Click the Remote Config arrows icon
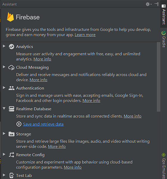Image resolution: width=167 pixels, height=179 pixels. click(12, 155)
